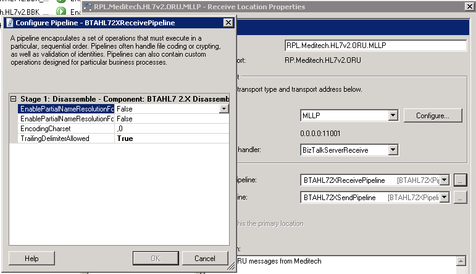This screenshot has height=274, width=476.
Task: Click the TrailingDelimiterAllowed property name
Action: (66, 139)
